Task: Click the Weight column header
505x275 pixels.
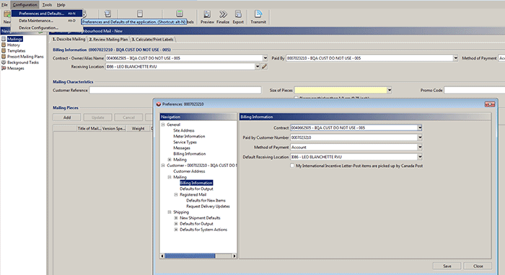Action: pyautogui.click(x=139, y=129)
